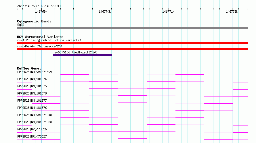The height and width of the screenshot is (143, 256).
Task: Open variant nsv4125314 (gnomADStructuralVariants) label
Action: pos(49,40)
